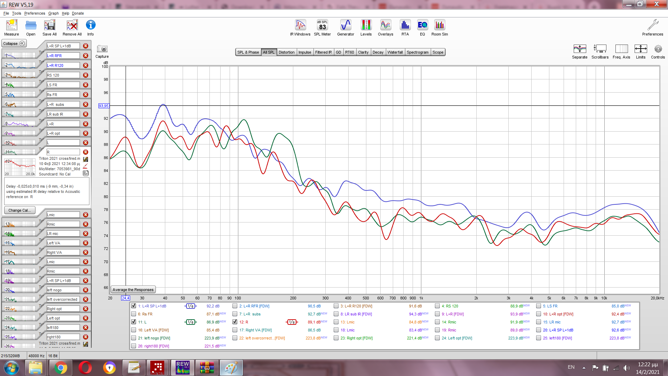Screen dimensions: 668x376
Task: Open the signal Generator
Action: click(x=345, y=28)
